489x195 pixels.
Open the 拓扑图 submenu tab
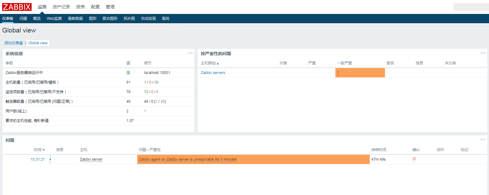click(129, 19)
